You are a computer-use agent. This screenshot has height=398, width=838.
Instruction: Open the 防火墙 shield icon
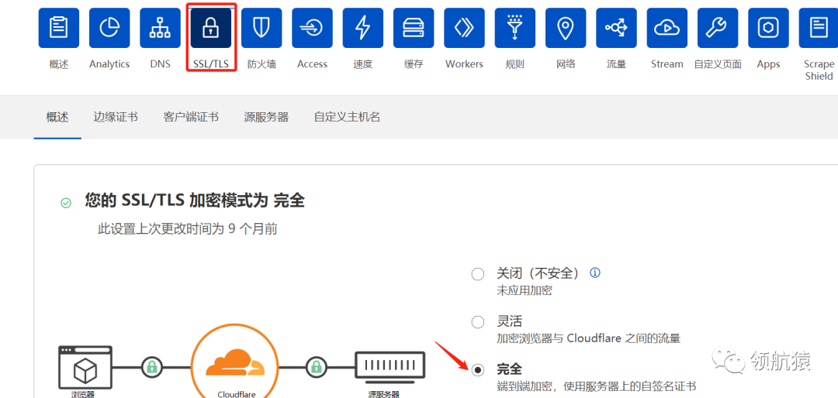261,28
